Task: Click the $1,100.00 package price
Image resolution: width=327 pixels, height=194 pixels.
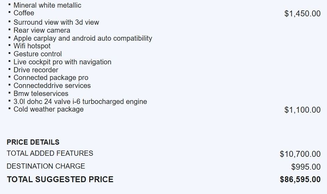Action: (302, 110)
